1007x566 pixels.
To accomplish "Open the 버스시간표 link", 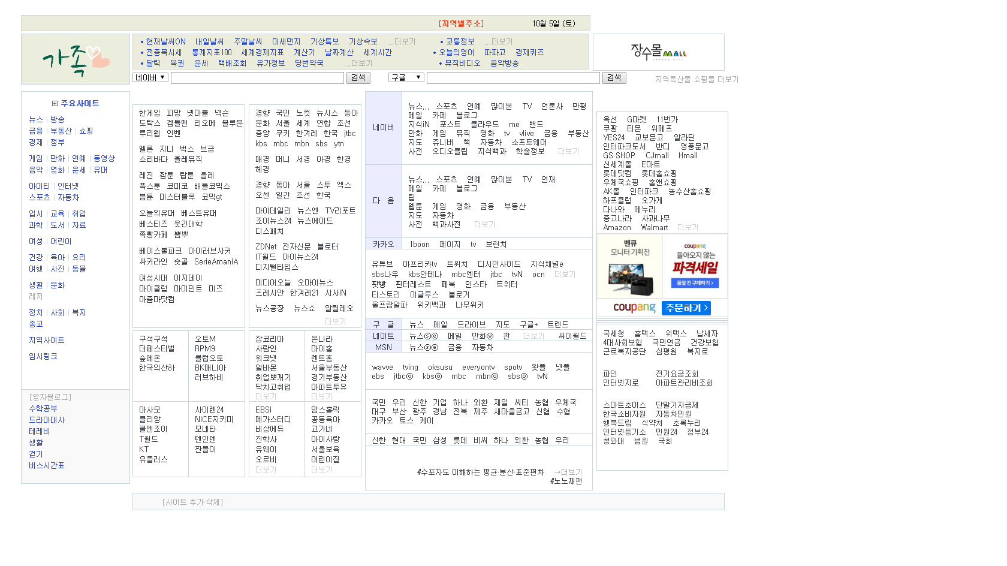I will point(47,465).
